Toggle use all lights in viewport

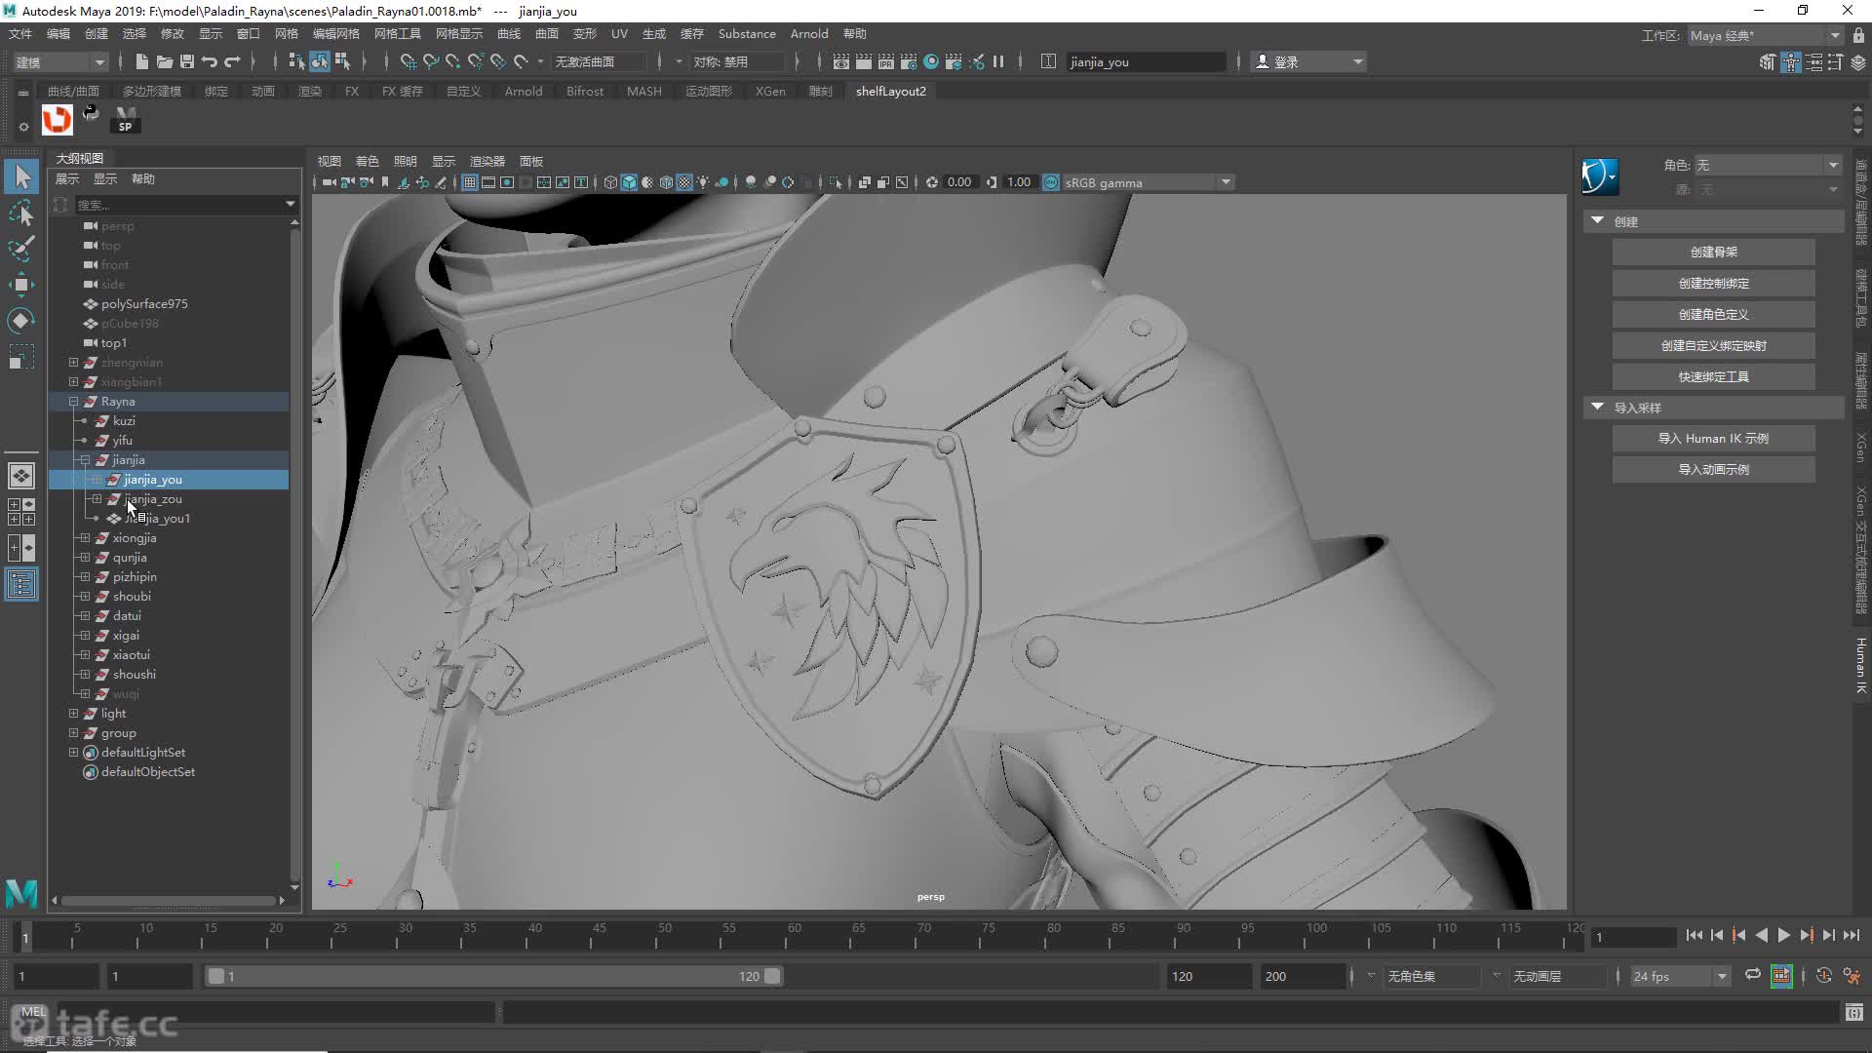(x=703, y=182)
